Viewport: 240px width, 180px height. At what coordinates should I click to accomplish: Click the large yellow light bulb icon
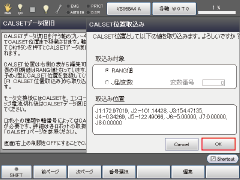[46, 9]
